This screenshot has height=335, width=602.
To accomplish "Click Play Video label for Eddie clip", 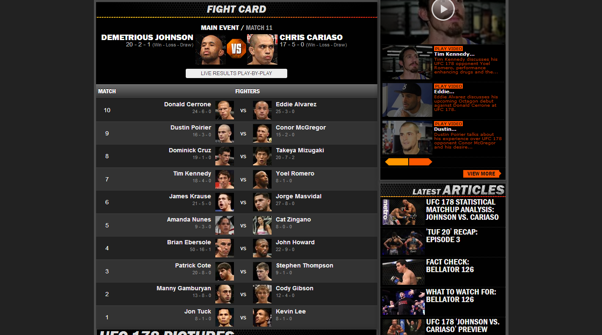I will click(x=448, y=86).
